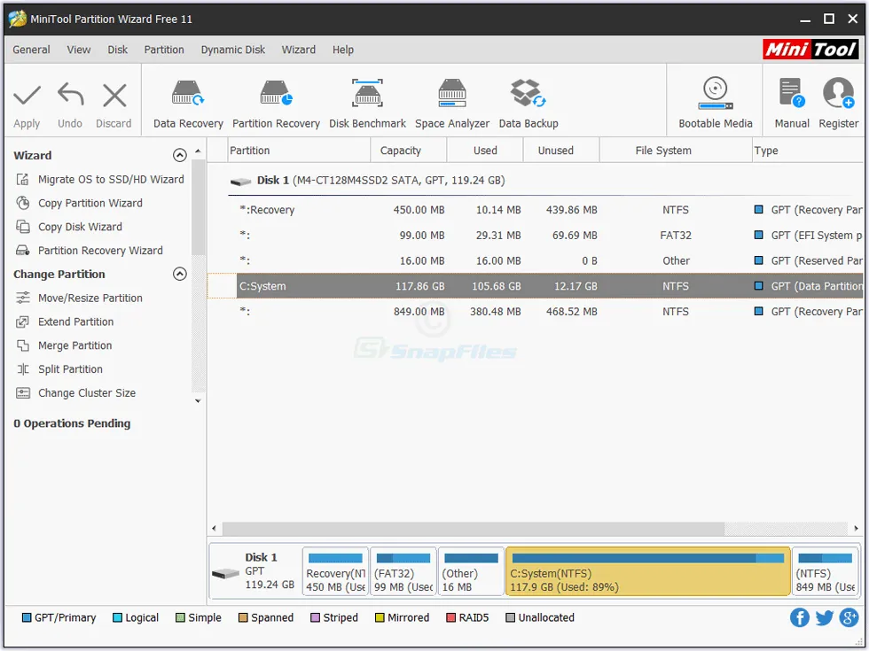This screenshot has width=869, height=651.
Task: Click the Register user icon
Action: (x=839, y=93)
